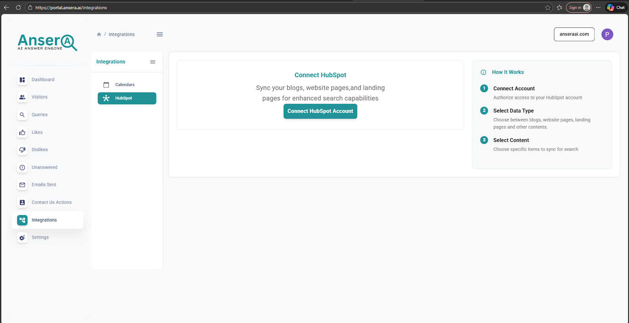Click the browser refresh button
This screenshot has height=323, width=629.
[x=18, y=7]
